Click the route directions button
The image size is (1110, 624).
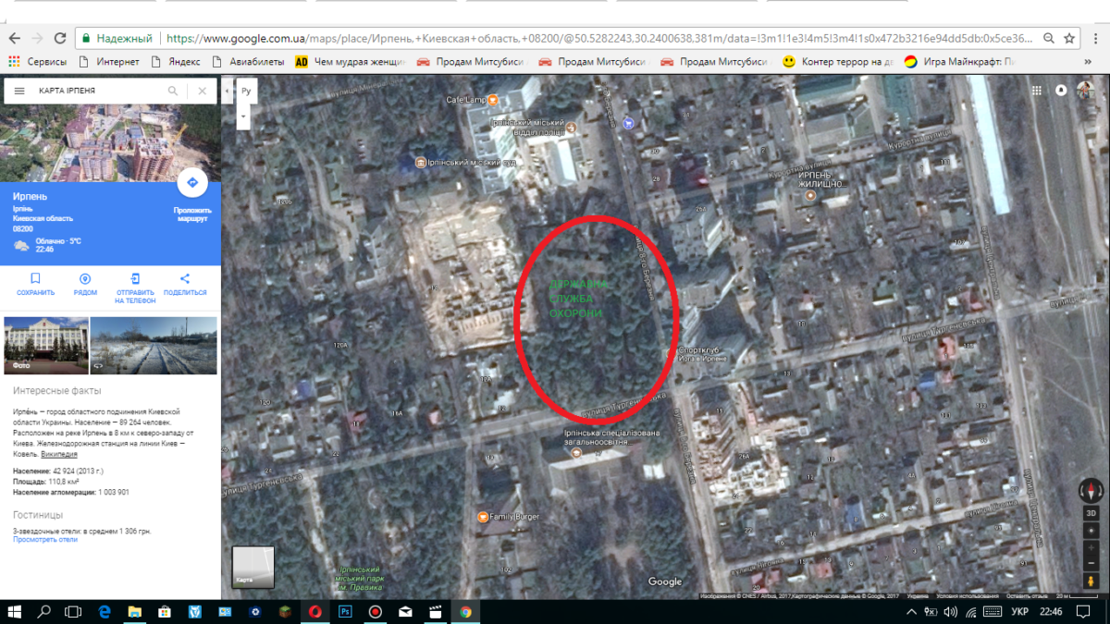point(192,183)
